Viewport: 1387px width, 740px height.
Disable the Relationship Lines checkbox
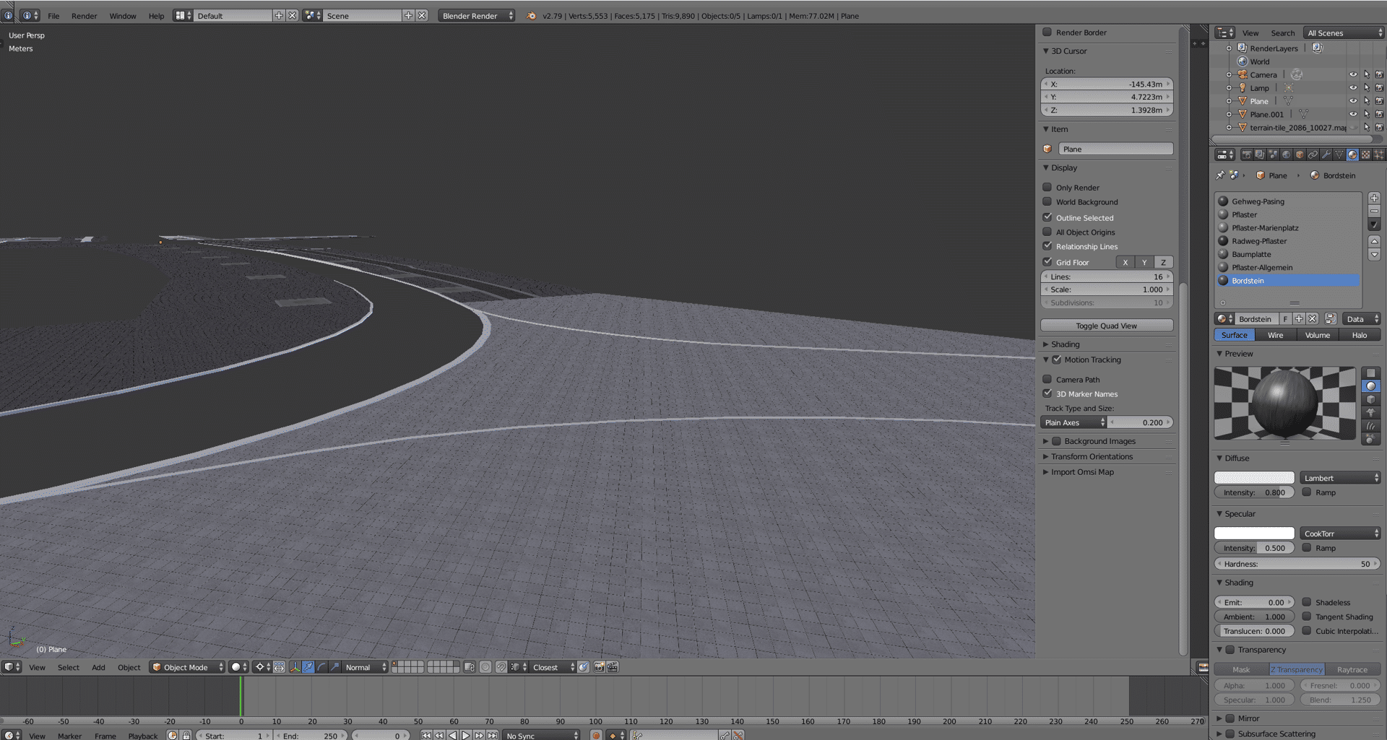pos(1047,246)
